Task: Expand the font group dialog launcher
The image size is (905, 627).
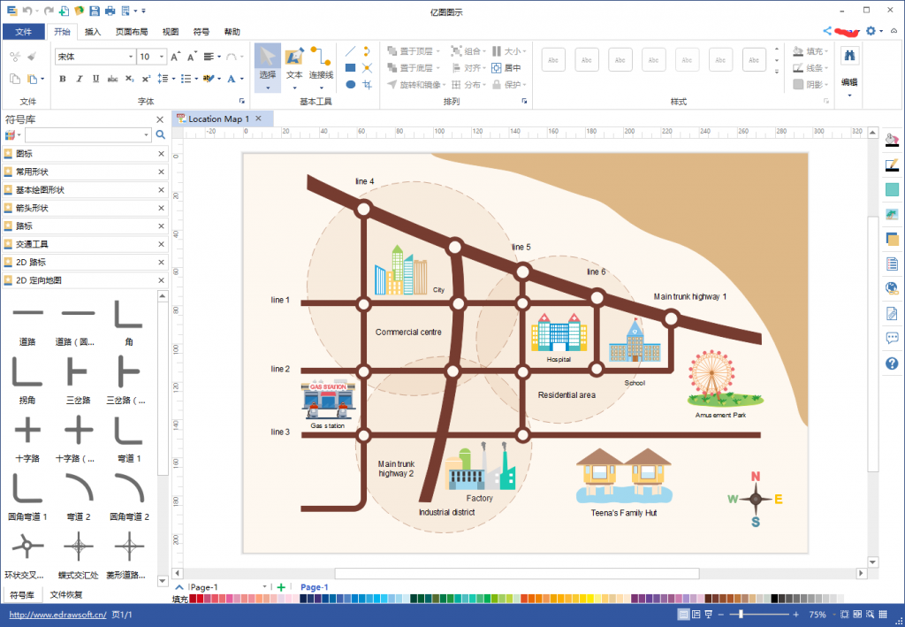Action: coord(242,101)
